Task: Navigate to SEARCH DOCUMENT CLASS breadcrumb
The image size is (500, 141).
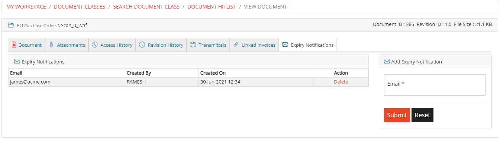Action: pos(146,7)
